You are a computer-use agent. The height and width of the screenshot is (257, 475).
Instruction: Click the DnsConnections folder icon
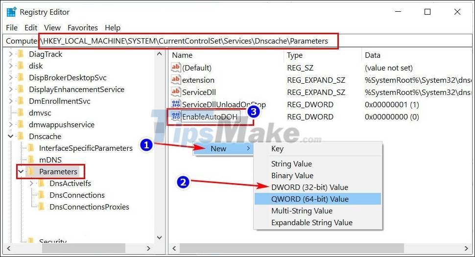click(x=42, y=195)
